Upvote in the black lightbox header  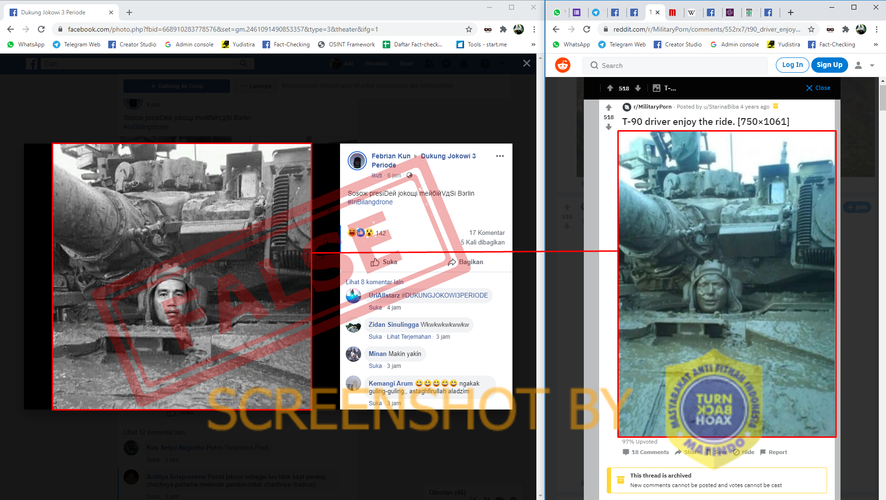(610, 88)
